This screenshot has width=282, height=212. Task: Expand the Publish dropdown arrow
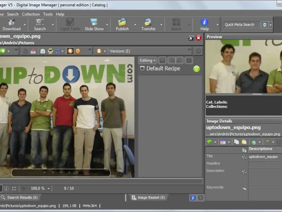(x=135, y=25)
